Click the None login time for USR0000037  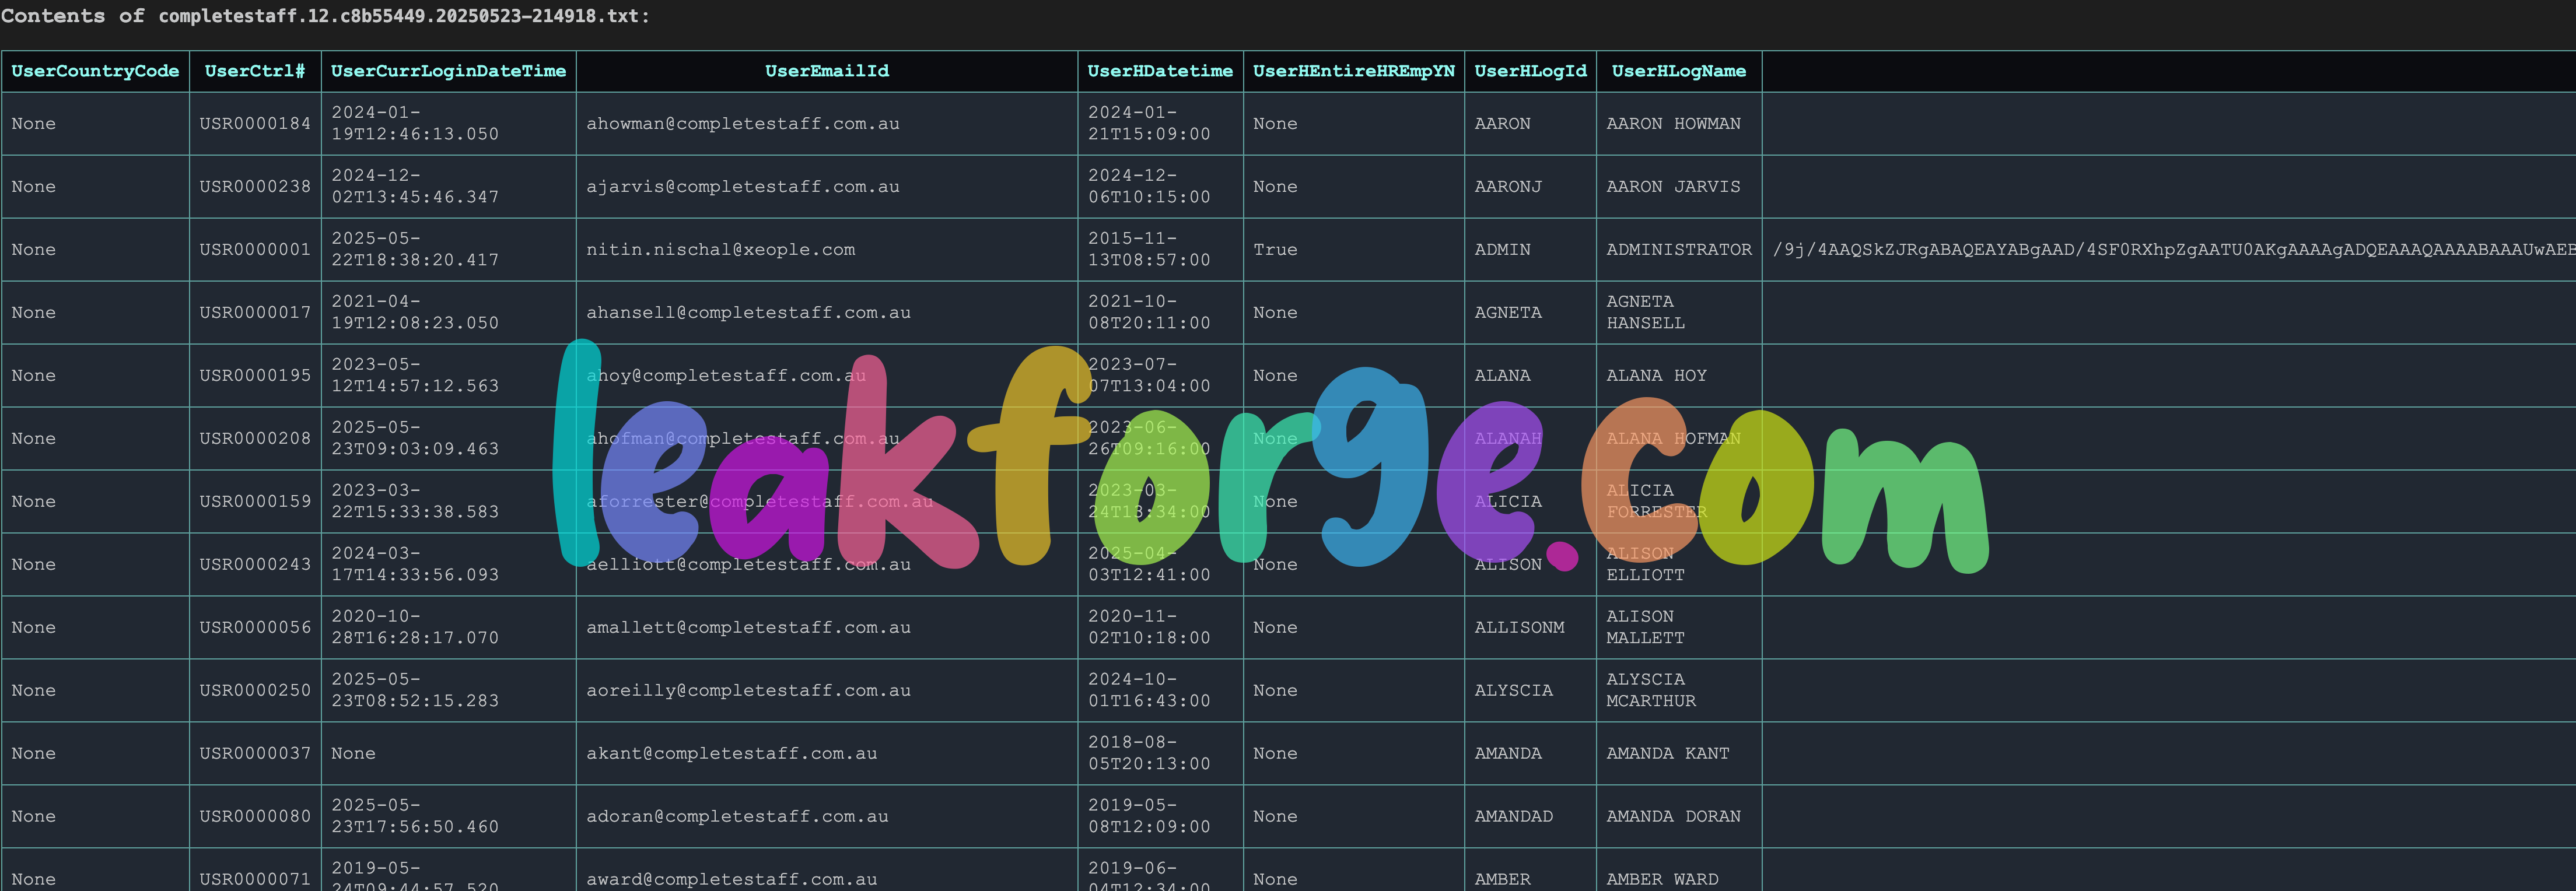pos(353,754)
